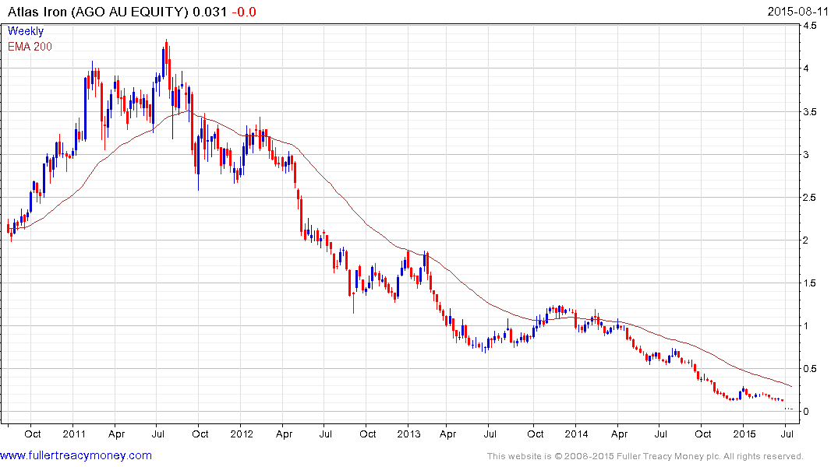Click the '2013' x-axis label

(408, 434)
